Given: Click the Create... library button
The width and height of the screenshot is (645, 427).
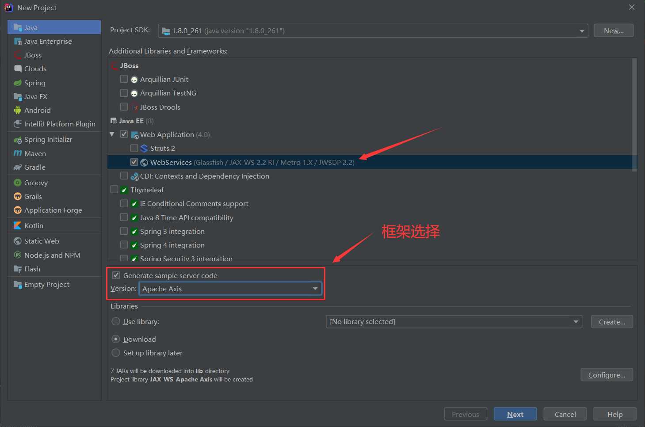Looking at the screenshot, I should pyautogui.click(x=612, y=322).
